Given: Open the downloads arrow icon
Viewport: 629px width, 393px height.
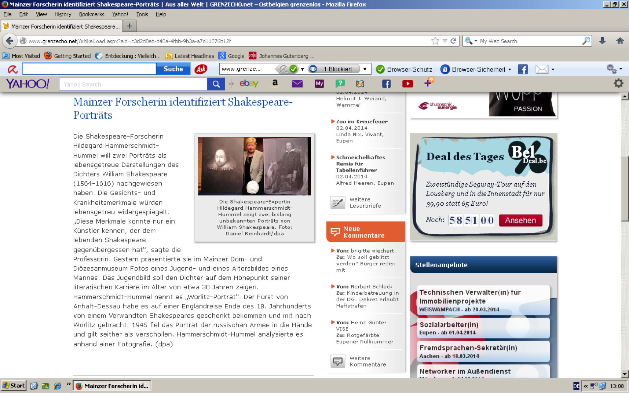Looking at the screenshot, I should coord(602,41).
